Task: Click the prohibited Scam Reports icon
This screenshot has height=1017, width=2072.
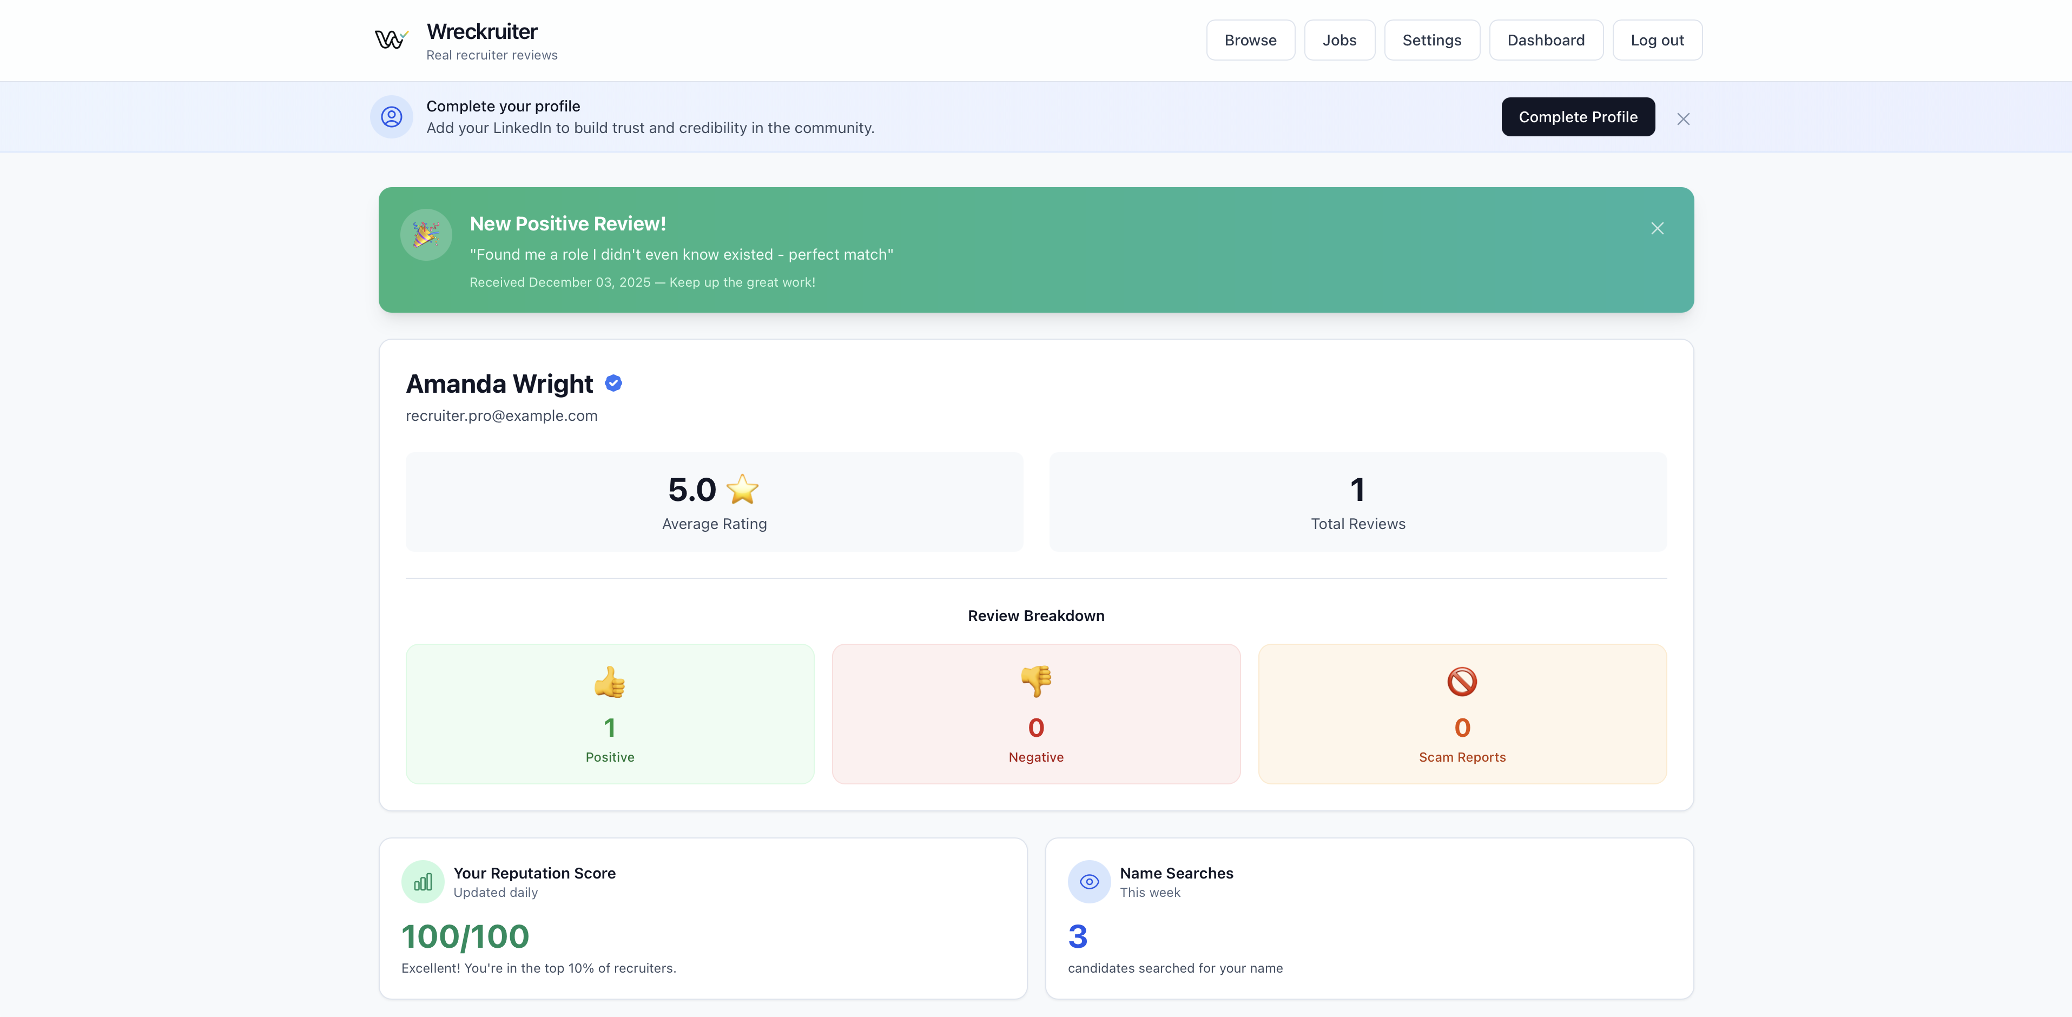Action: [x=1462, y=682]
